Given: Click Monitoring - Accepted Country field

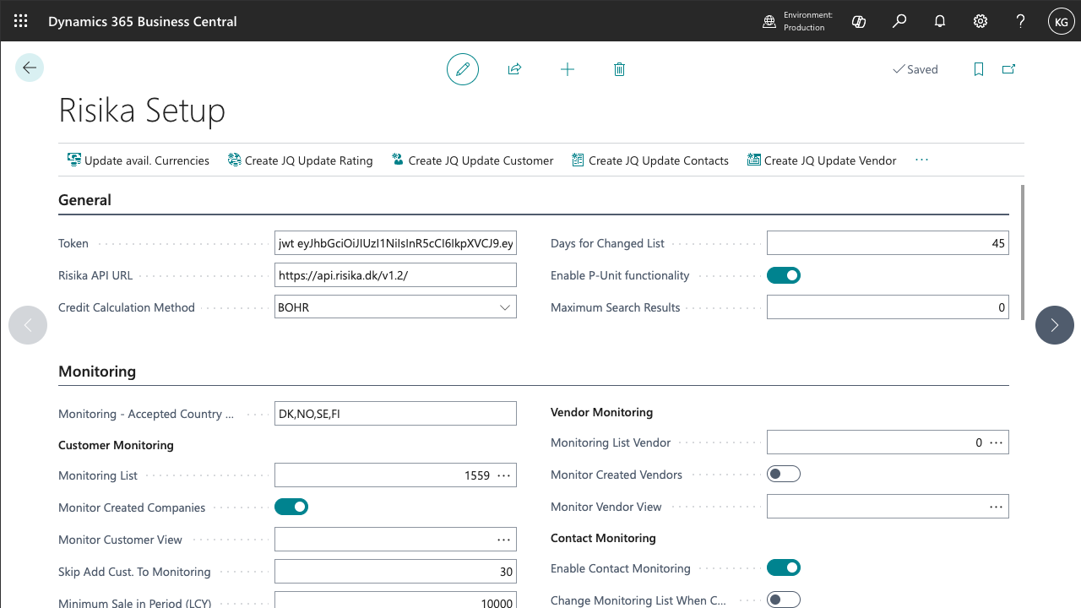Looking at the screenshot, I should (395, 414).
